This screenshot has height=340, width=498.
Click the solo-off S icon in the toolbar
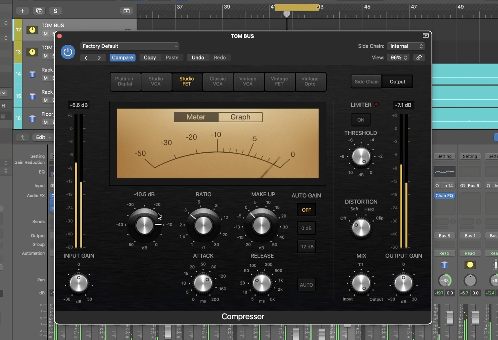pyautogui.click(x=55, y=11)
